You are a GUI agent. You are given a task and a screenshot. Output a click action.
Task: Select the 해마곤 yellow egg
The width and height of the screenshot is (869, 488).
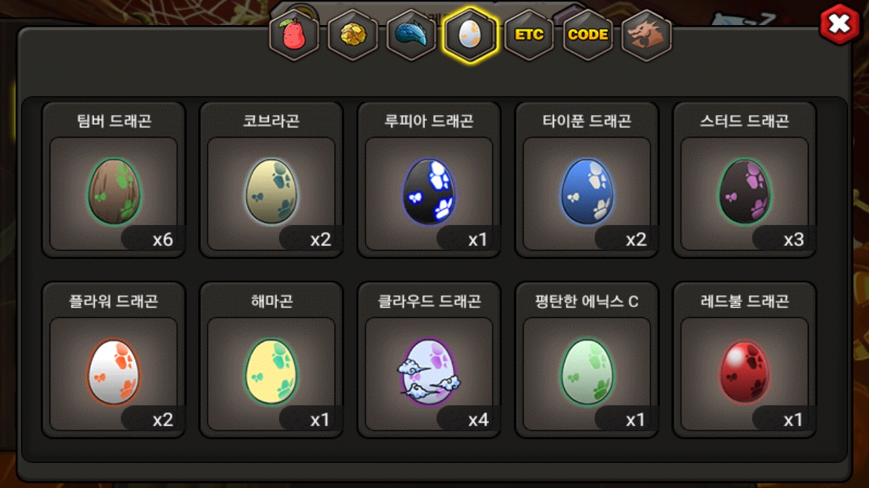(x=271, y=372)
